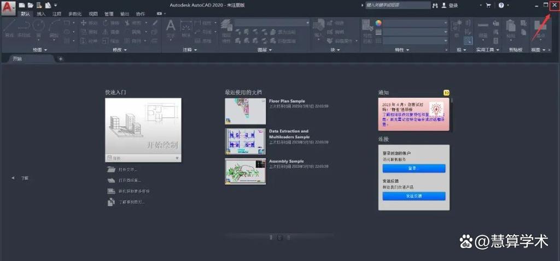Open the template dropdown below 开始绘制
This screenshot has width=560, height=261.
[x=177, y=158]
